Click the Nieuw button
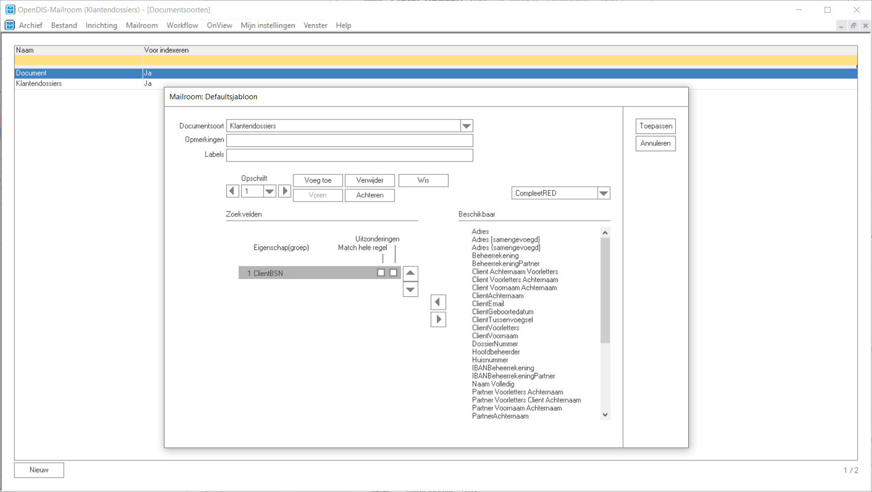The image size is (872, 492). pos(39,470)
